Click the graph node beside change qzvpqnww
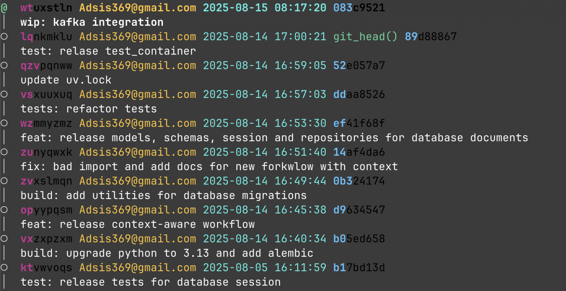The width and height of the screenshot is (566, 291). [4, 65]
